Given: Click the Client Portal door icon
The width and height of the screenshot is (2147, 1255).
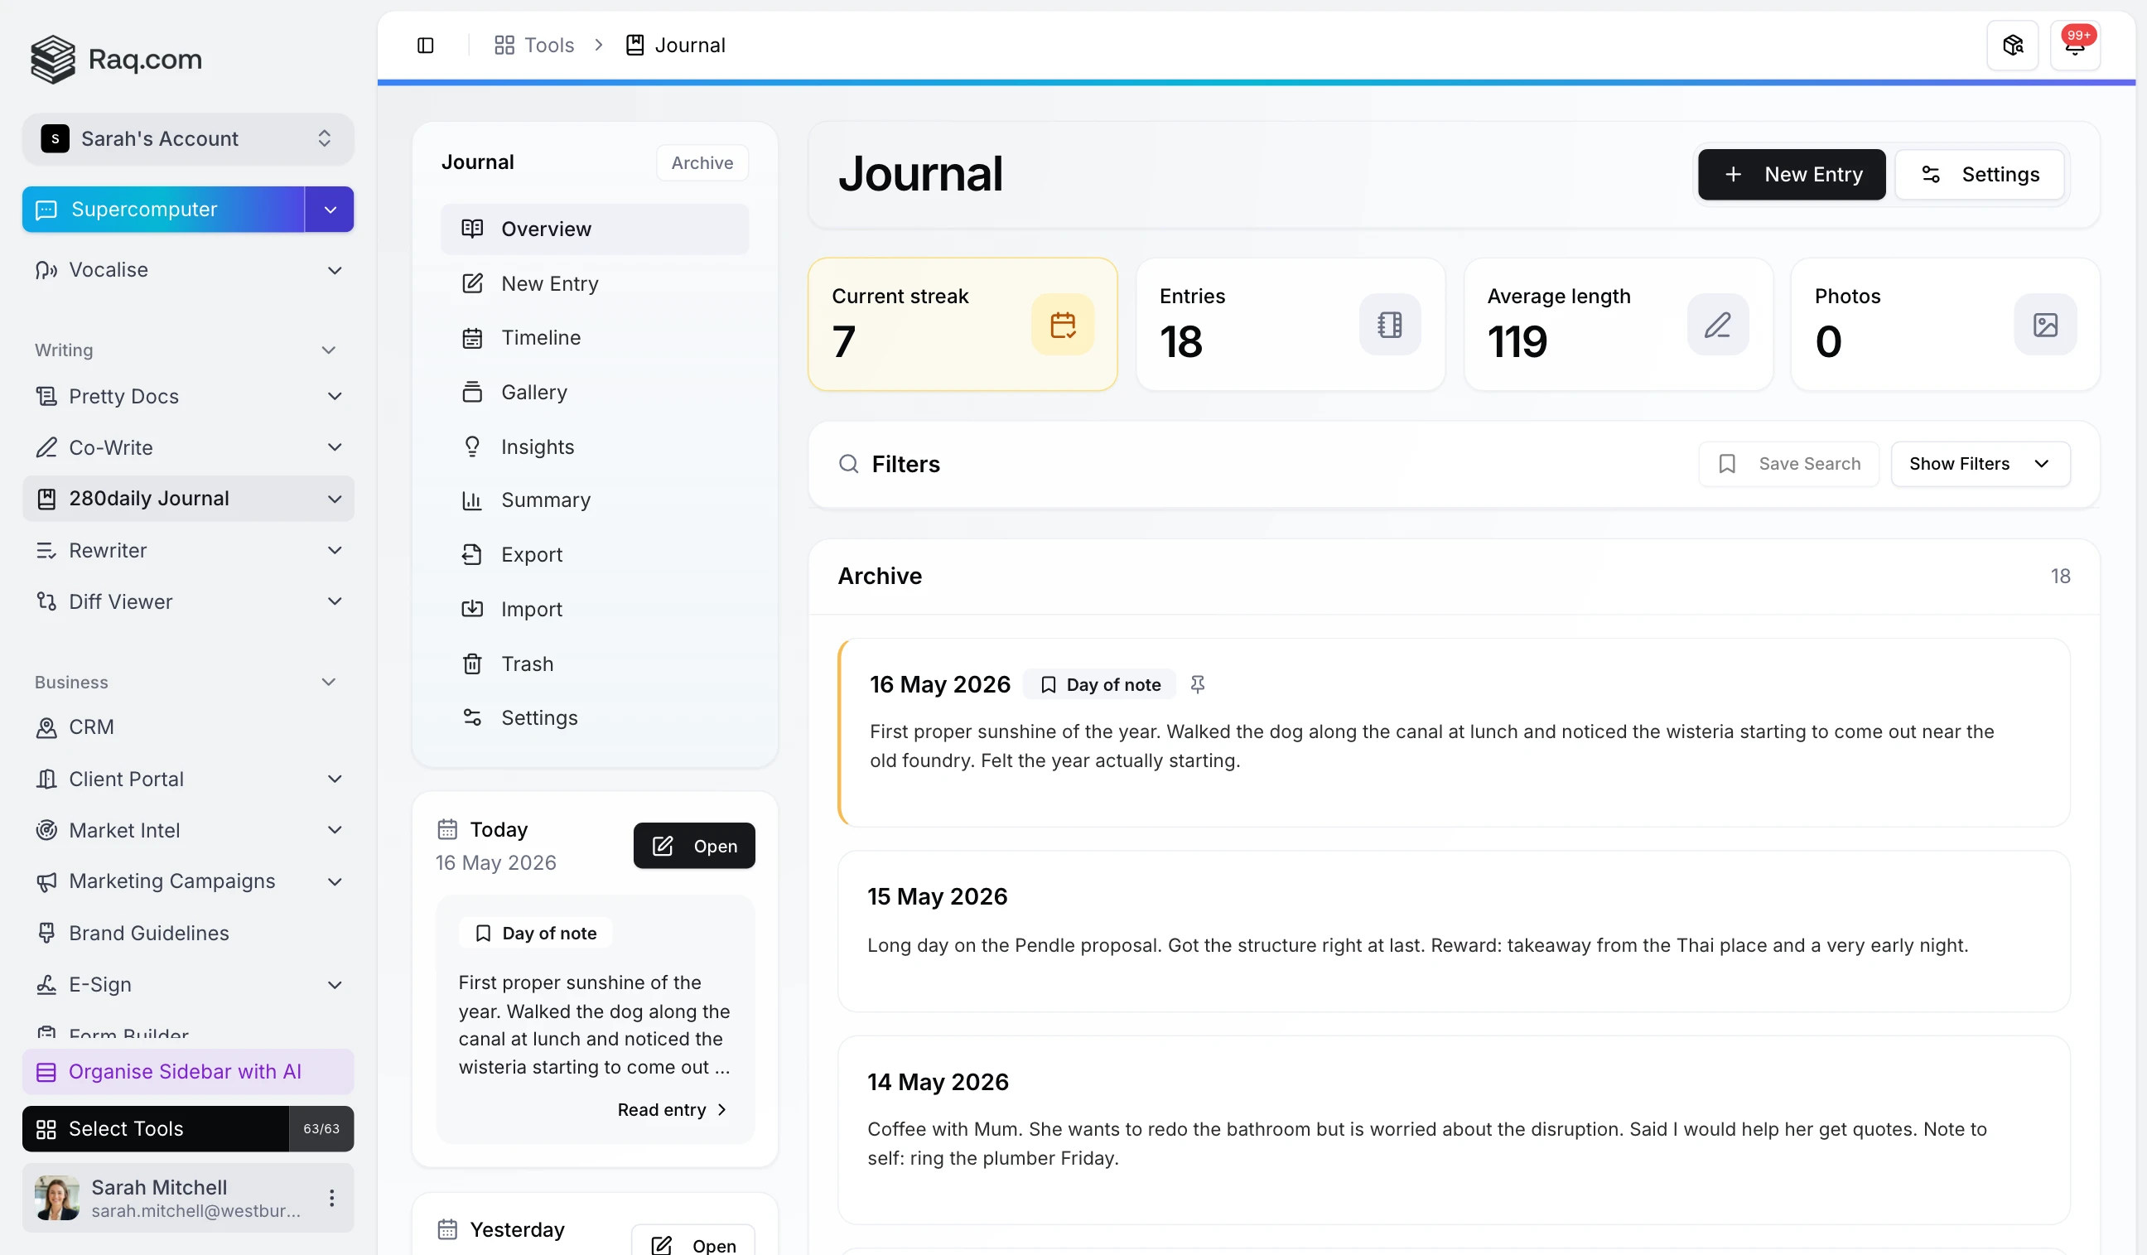Looking at the screenshot, I should pyautogui.click(x=46, y=780).
